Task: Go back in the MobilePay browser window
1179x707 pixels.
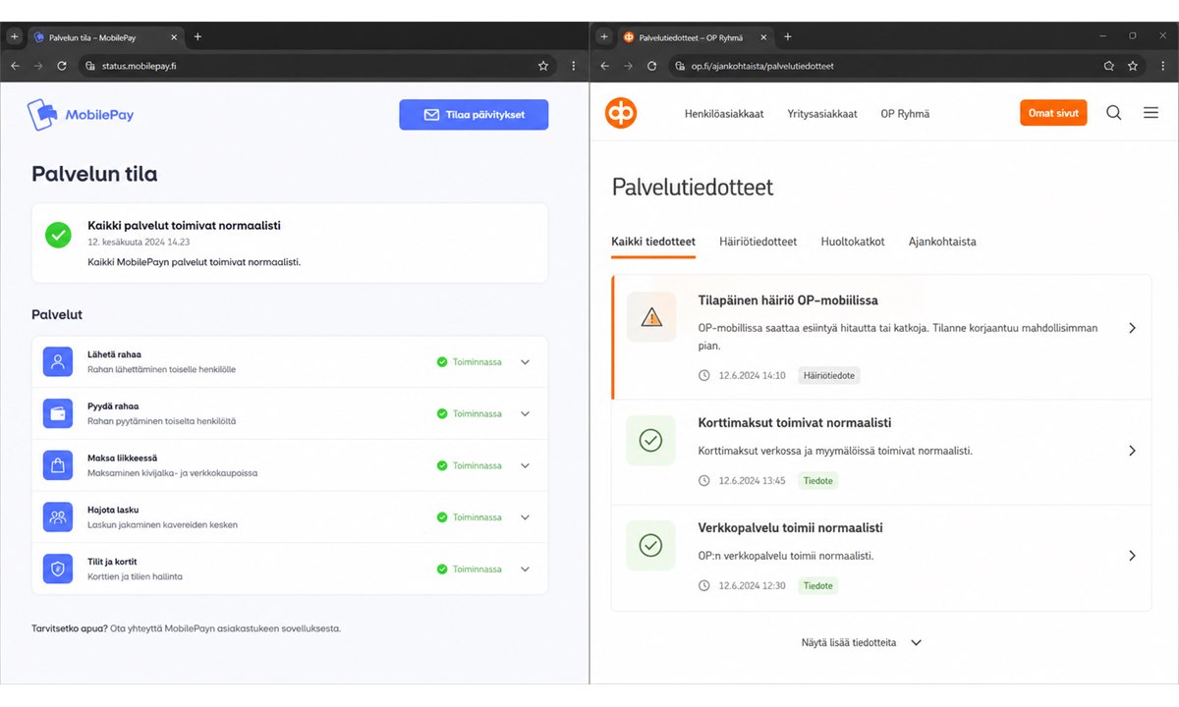Action: pos(15,66)
